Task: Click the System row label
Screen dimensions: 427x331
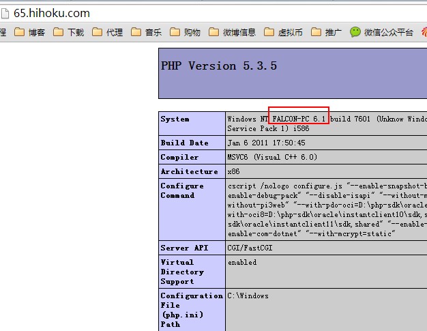Action: [x=175, y=119]
